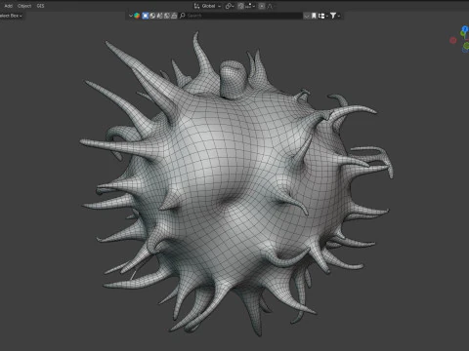The image size is (469, 351).
Task: Click the blue Z axis on the gizmo
Action: (x=465, y=29)
